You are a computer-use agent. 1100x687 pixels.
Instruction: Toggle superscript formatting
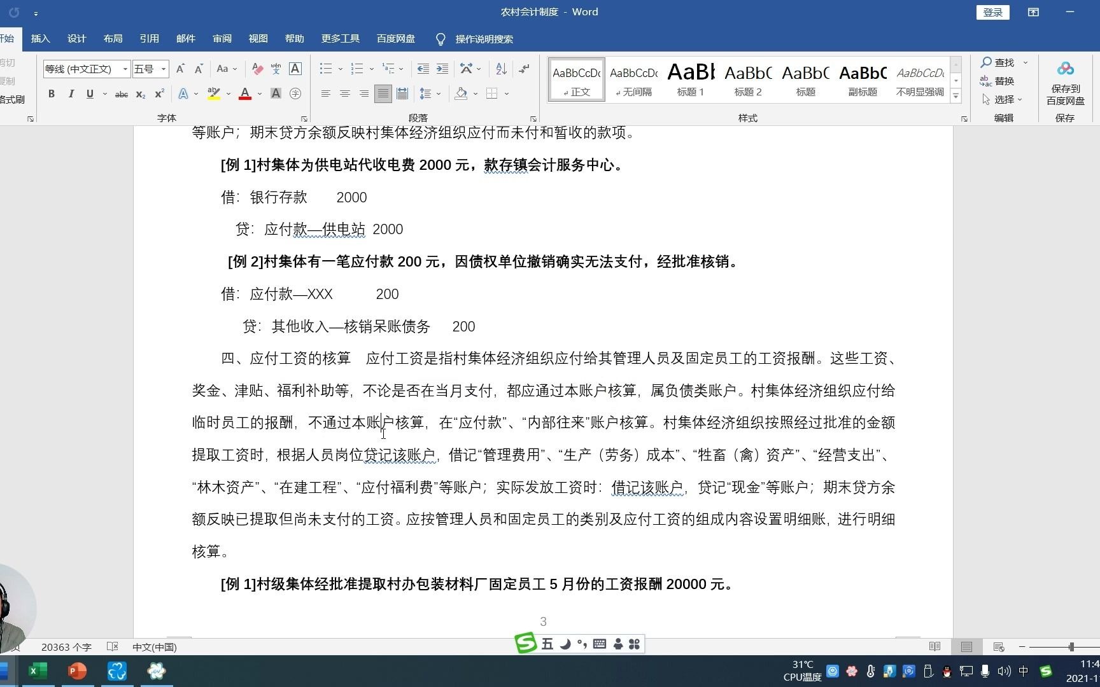(159, 94)
